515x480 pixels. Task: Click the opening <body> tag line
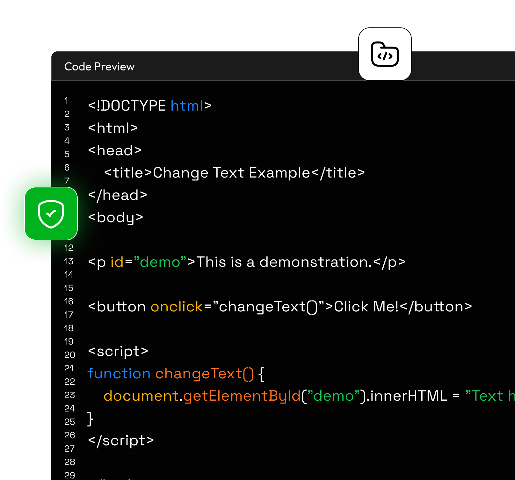(x=115, y=217)
